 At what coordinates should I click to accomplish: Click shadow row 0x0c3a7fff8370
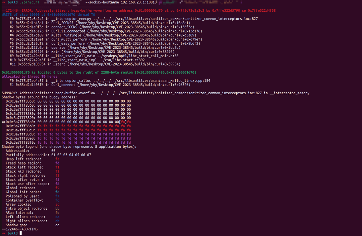click(x=68, y=110)
